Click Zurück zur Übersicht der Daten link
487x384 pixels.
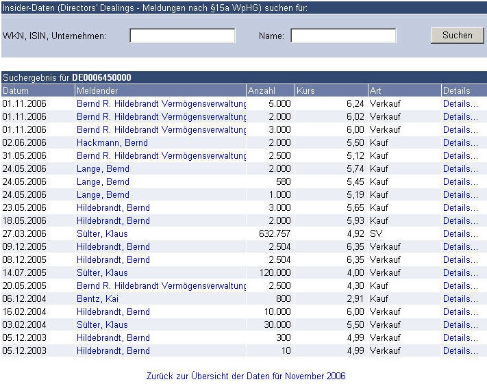tap(246, 376)
